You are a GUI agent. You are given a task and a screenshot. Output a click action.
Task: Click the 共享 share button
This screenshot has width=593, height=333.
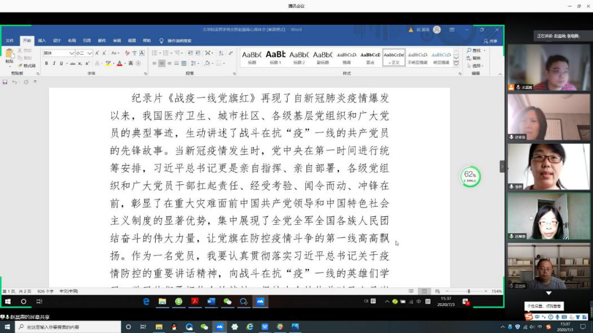490,41
